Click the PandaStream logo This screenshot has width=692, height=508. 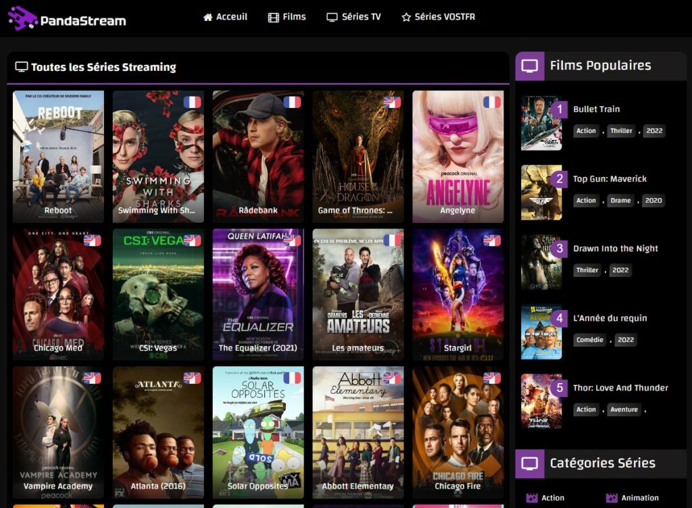pos(67,18)
